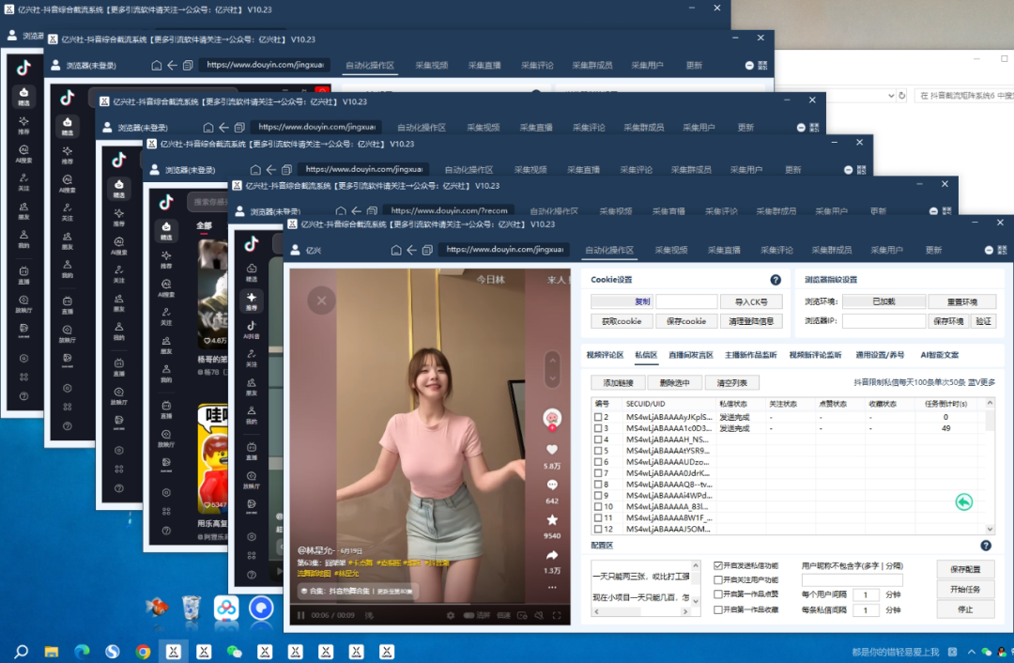1014x663 pixels.
Task: Click the creator avatar on the video
Action: click(552, 418)
